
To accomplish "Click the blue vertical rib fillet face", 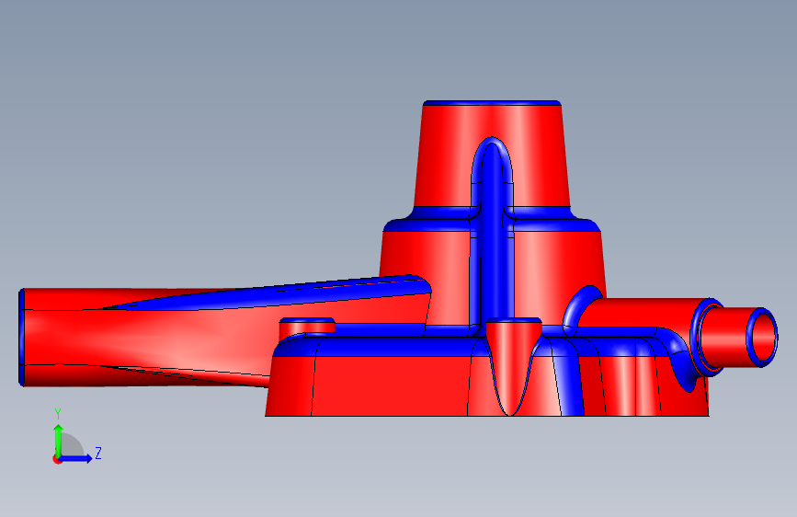I will tap(492, 234).
